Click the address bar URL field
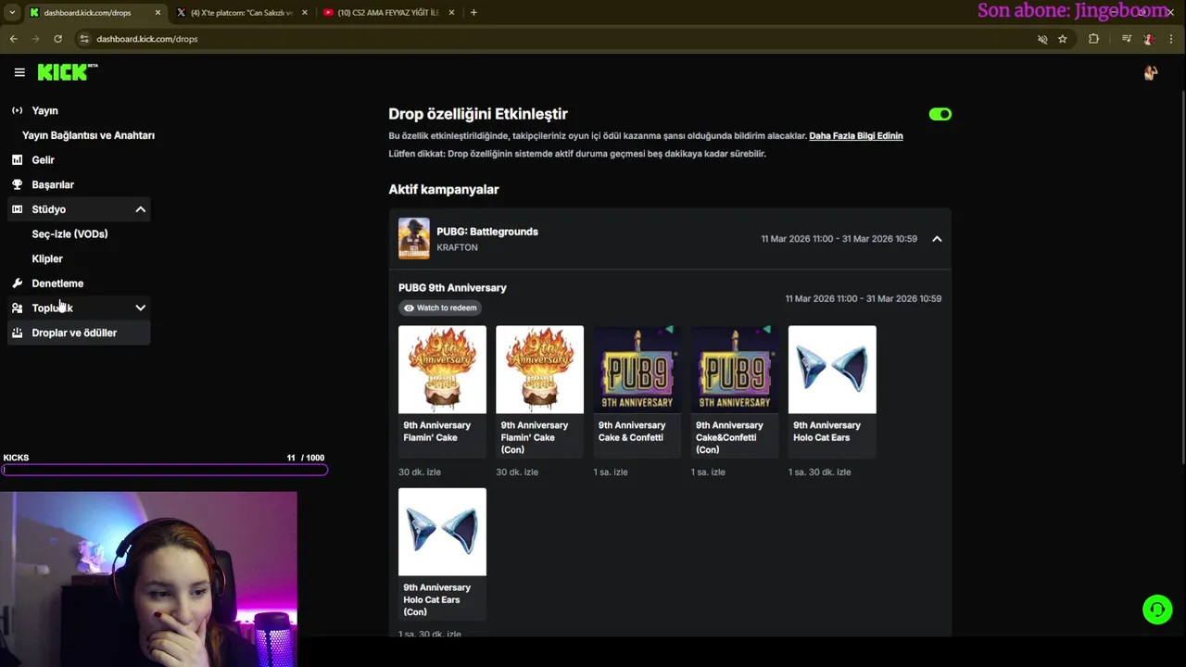Screen dimensions: 1186x667 click(x=556, y=39)
